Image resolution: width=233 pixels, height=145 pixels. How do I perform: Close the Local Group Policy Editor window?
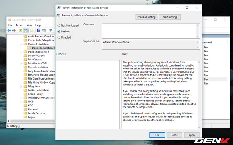click(x=225, y=20)
